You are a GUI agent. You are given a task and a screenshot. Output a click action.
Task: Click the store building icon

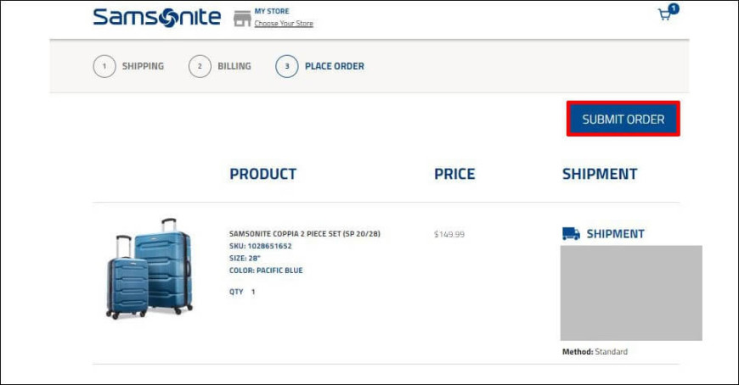point(242,19)
